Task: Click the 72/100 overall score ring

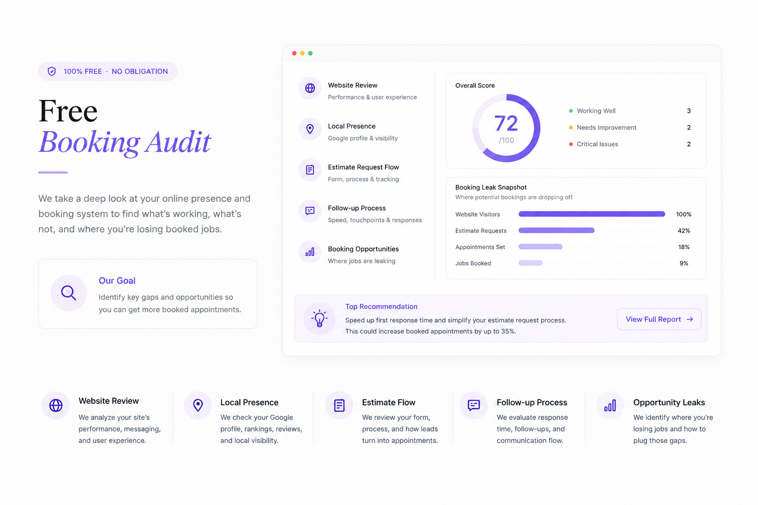Action: click(x=506, y=128)
